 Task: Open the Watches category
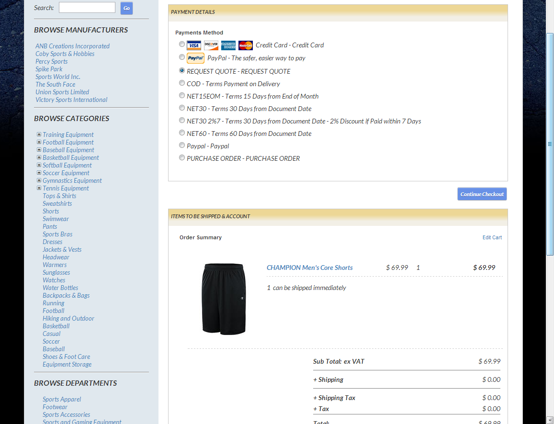[x=54, y=280]
